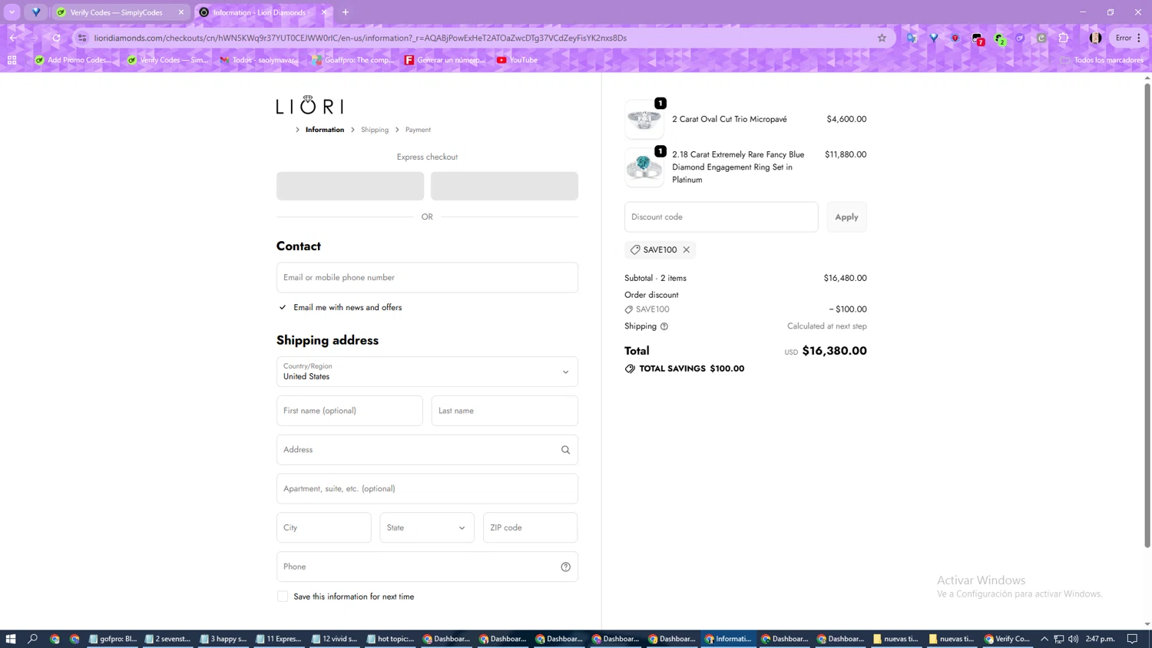The image size is (1152, 648).
Task: Go back to previous page
Action: (x=14, y=38)
